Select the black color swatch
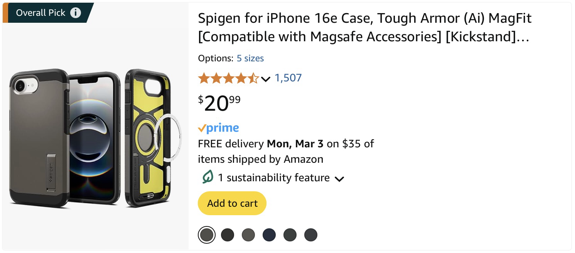Image resolution: width=575 pixels, height=253 pixels. pyautogui.click(x=228, y=235)
